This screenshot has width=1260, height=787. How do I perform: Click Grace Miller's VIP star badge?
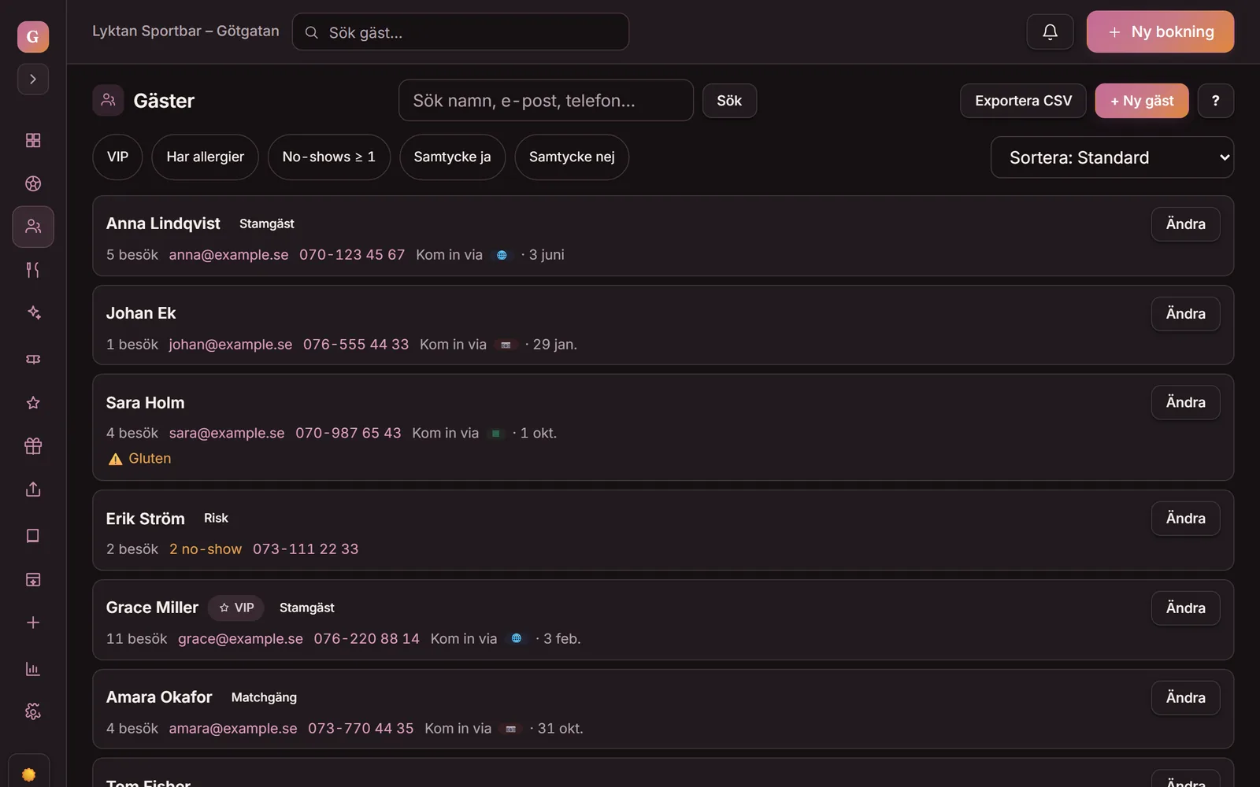[236, 608]
